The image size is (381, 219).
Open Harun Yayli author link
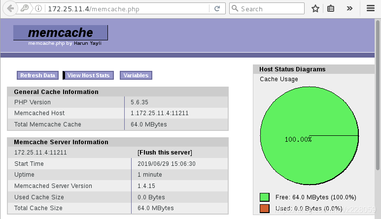pyautogui.click(x=88, y=43)
